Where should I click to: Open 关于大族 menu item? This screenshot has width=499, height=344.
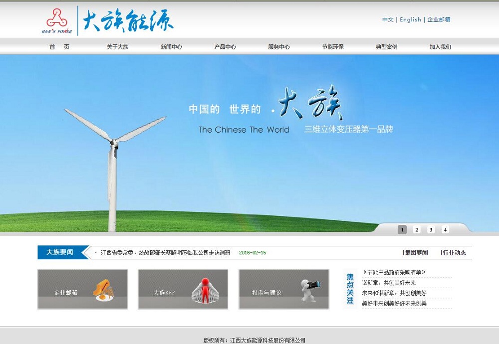(117, 47)
